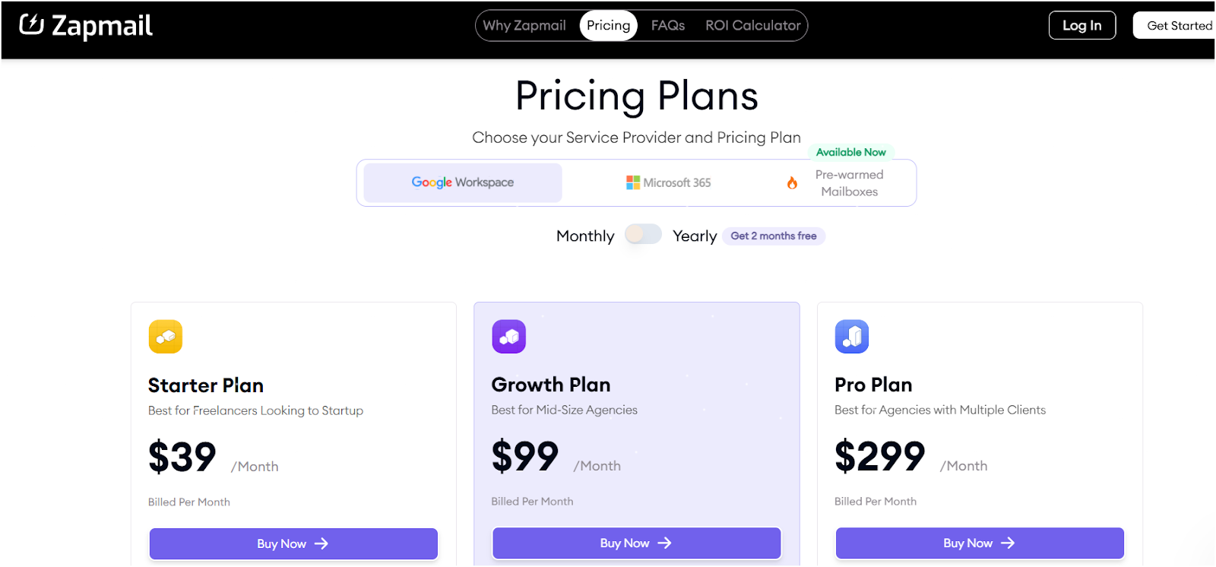This screenshot has width=1216, height=567.
Task: Open the FAQs nav item
Action: tap(668, 25)
